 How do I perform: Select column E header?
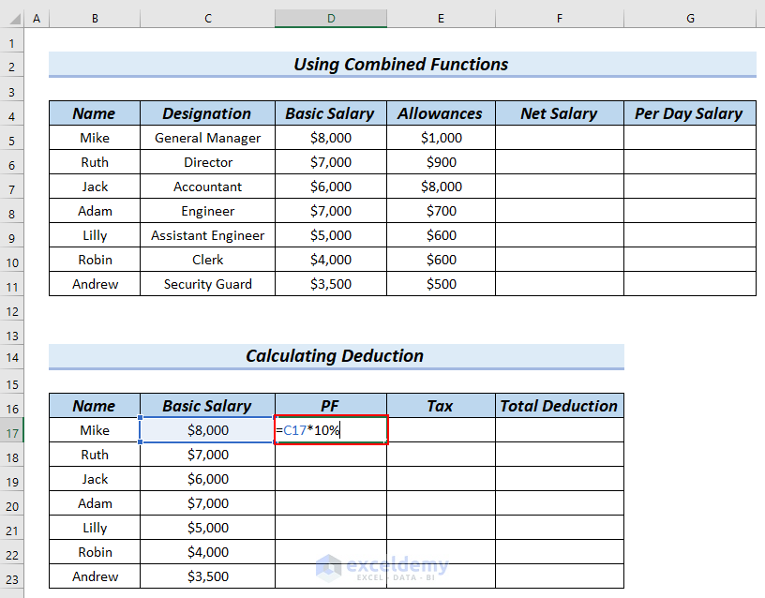(x=441, y=19)
